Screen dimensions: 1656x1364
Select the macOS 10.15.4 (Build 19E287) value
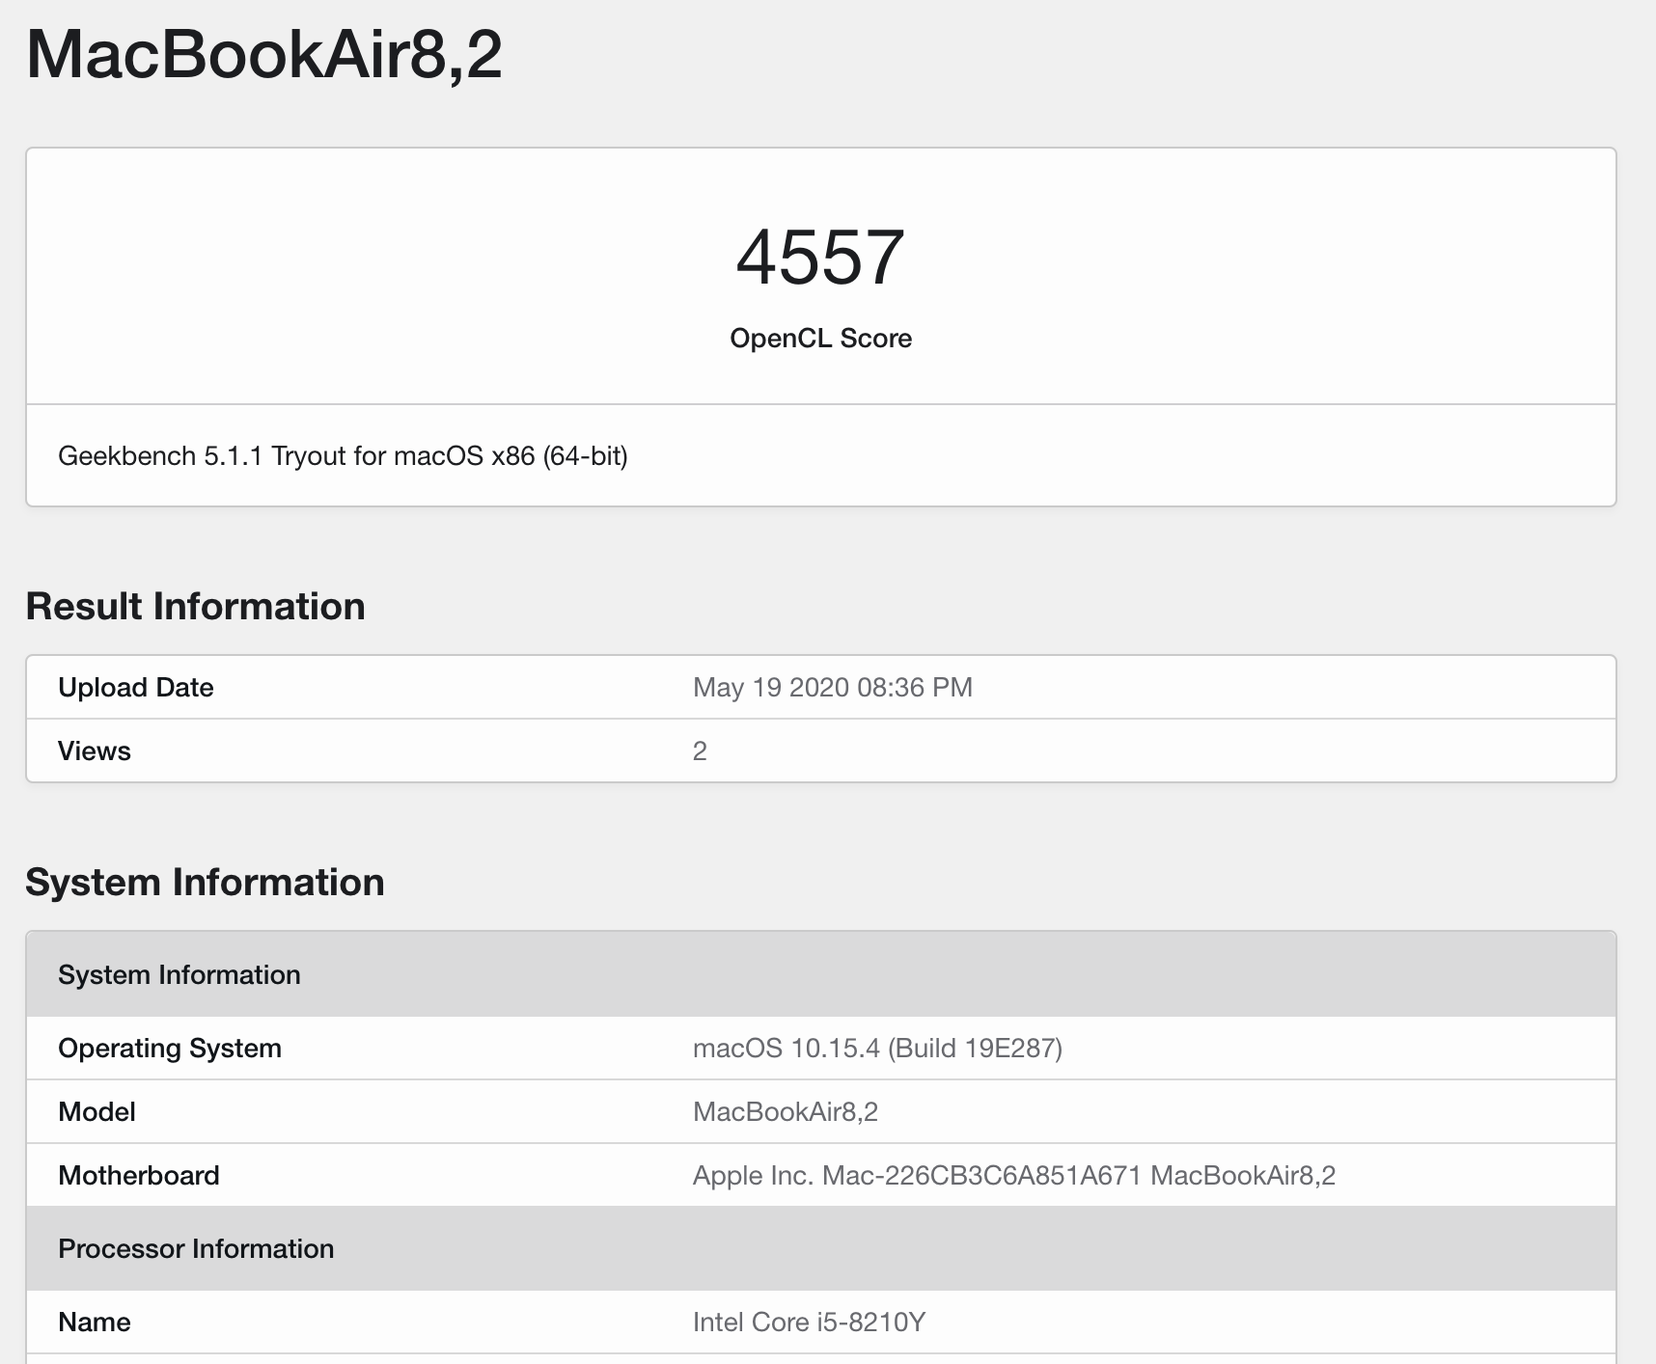pos(877,1048)
